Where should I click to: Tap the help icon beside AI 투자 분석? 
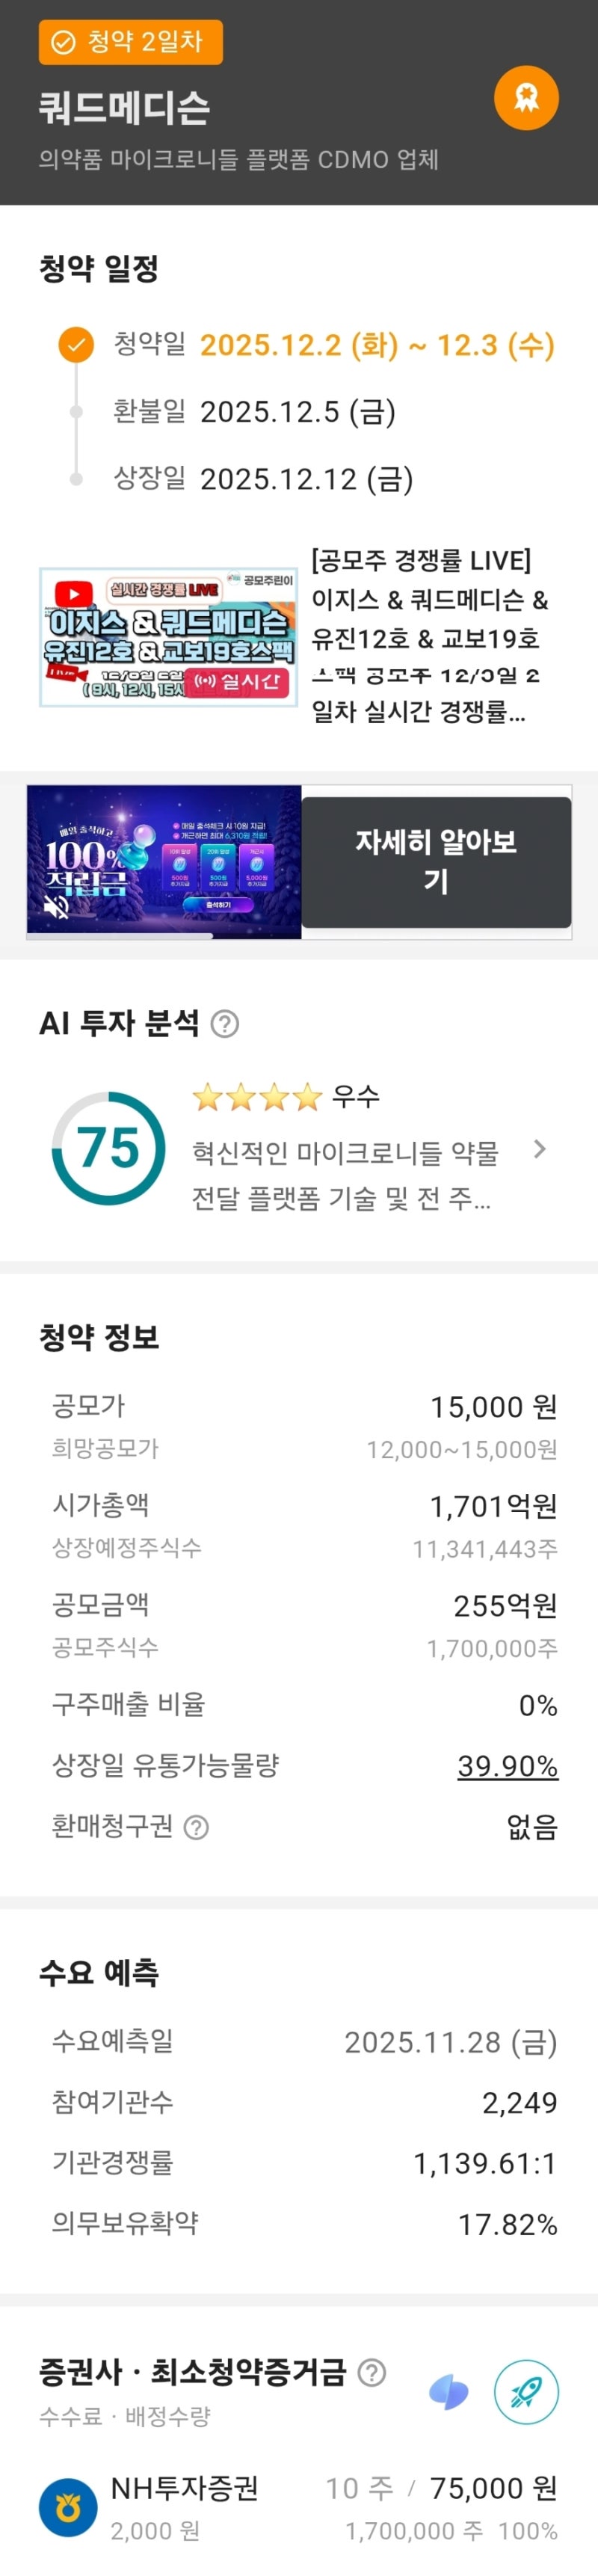[226, 1024]
